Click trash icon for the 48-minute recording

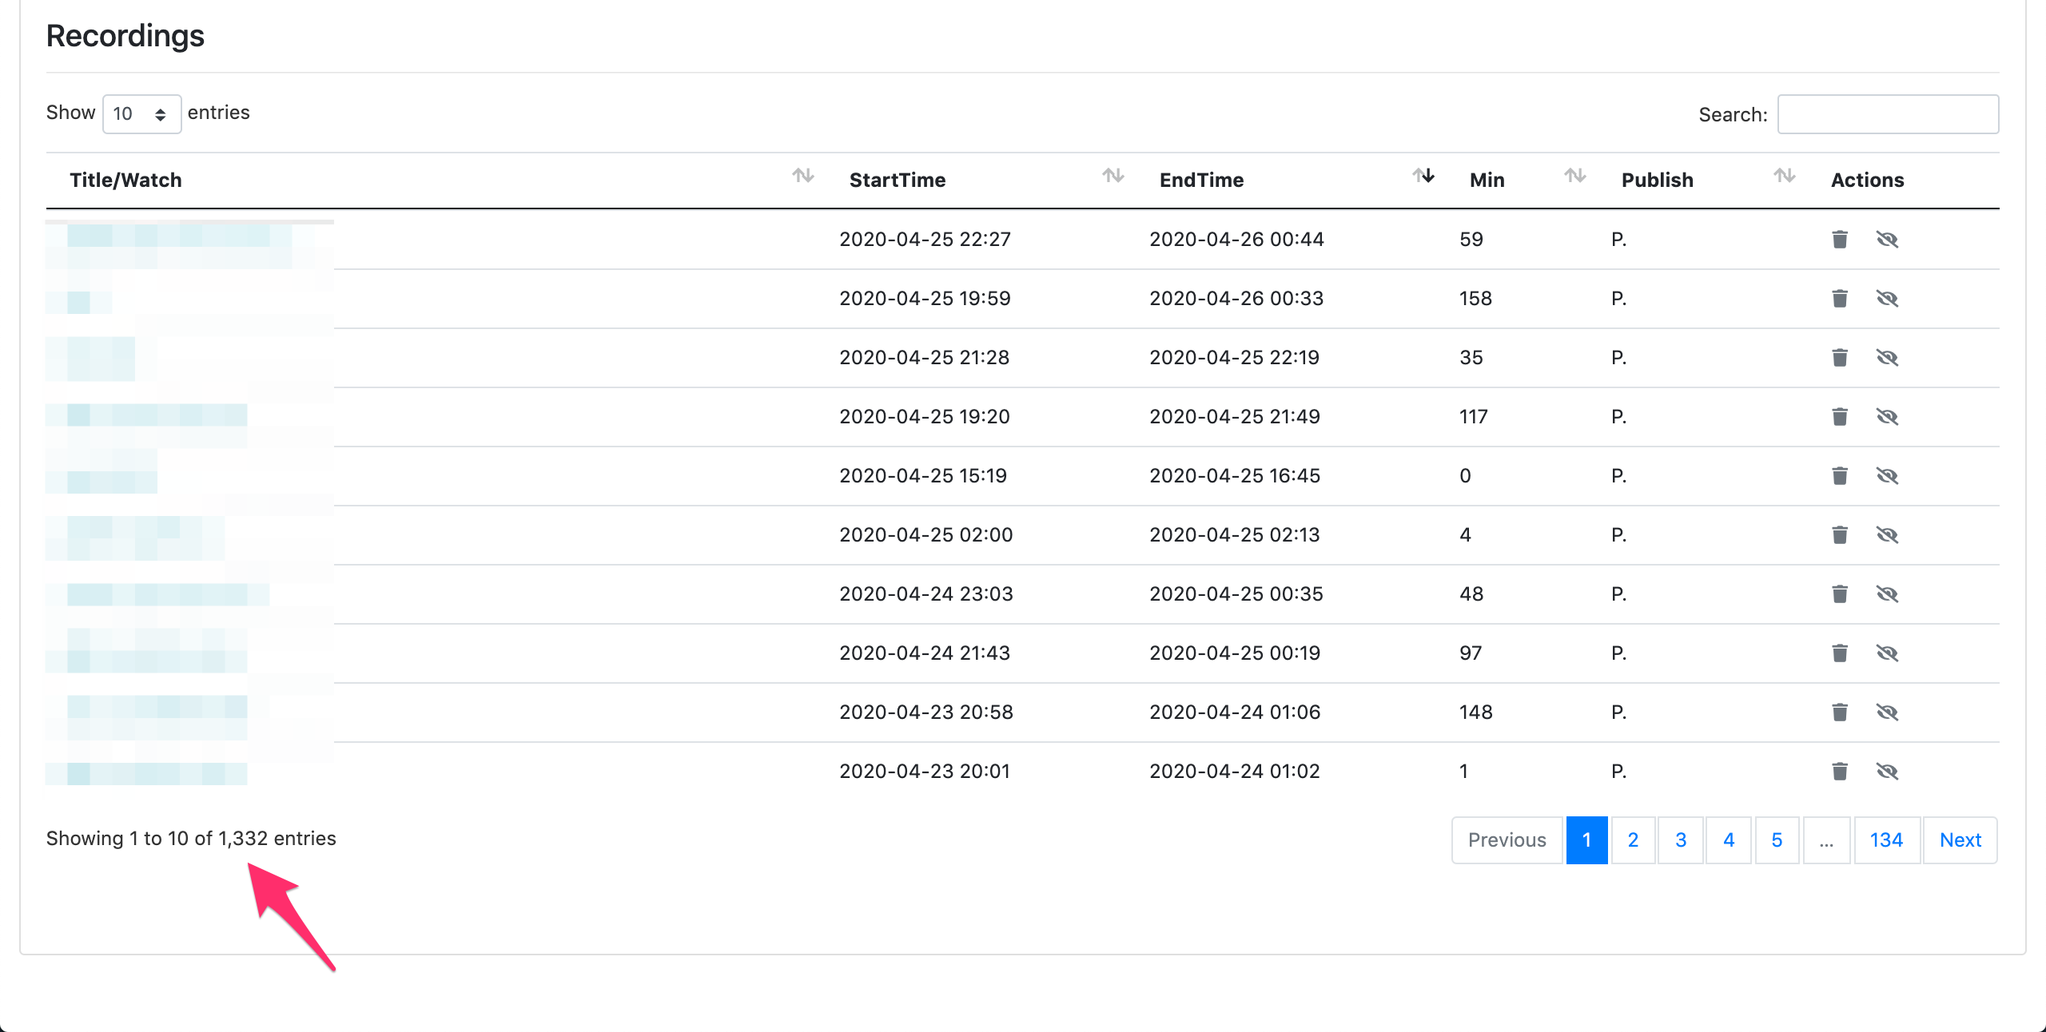1839,593
